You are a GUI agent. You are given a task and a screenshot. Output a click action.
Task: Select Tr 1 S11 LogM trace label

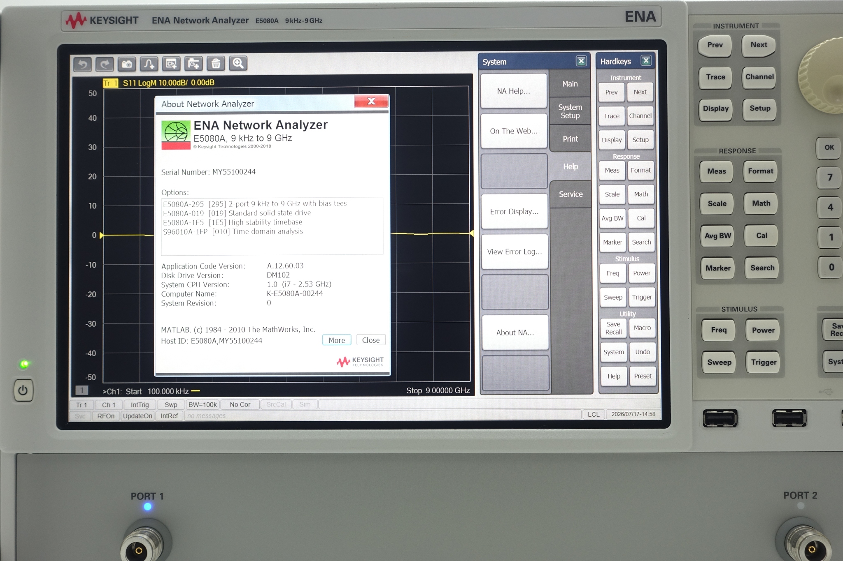(158, 83)
